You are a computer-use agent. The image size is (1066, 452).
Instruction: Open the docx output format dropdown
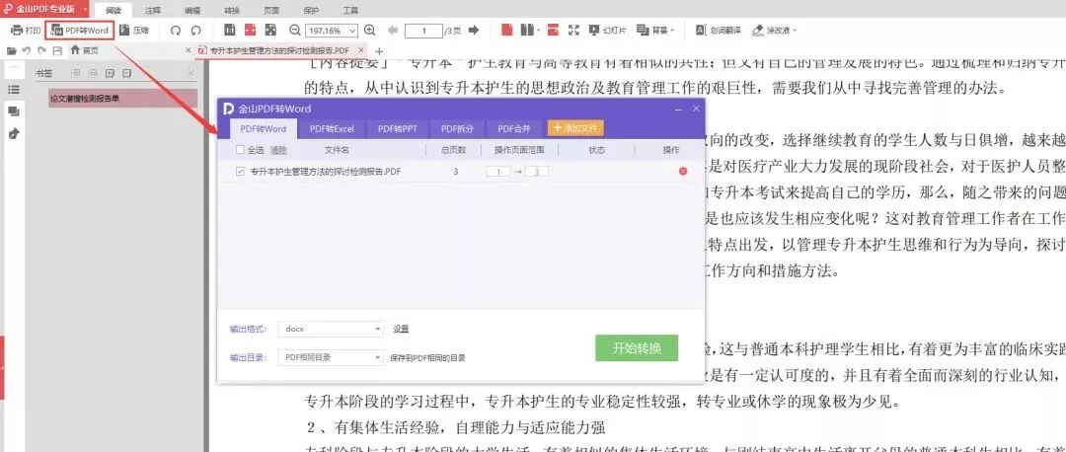(332, 329)
